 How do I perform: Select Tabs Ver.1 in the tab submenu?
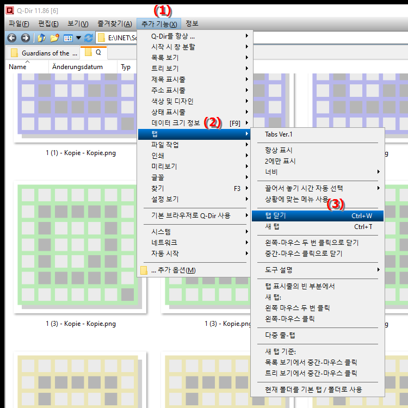tap(318, 134)
